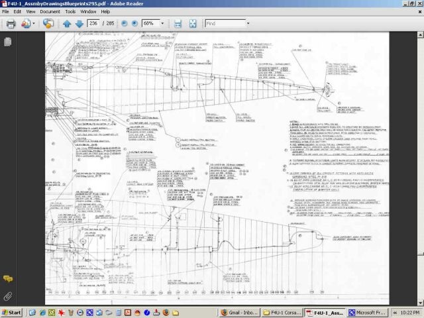Switch to Microsoft Fr... taskbar window
This screenshot has height=318, width=424.
pos(367,313)
